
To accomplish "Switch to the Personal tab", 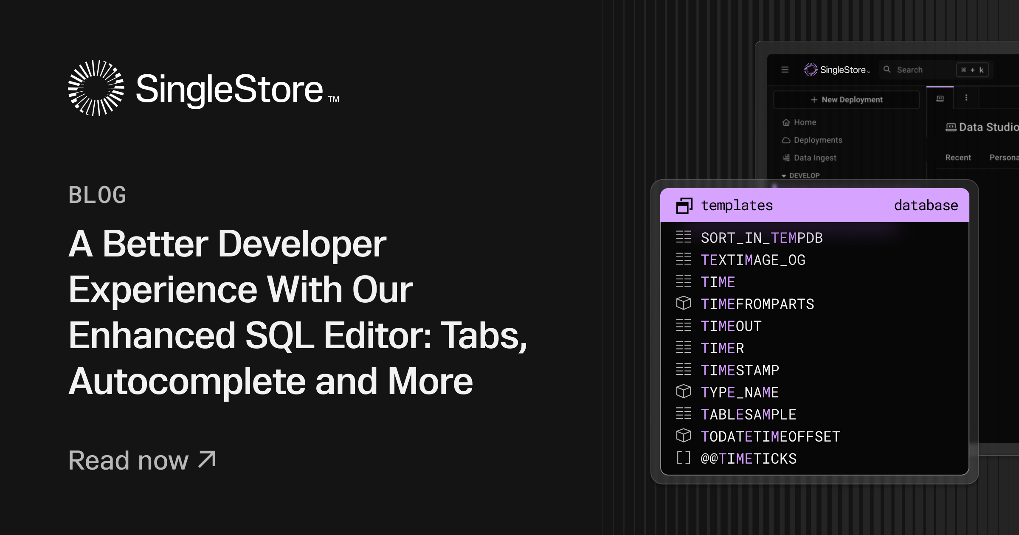I will pos(1004,158).
